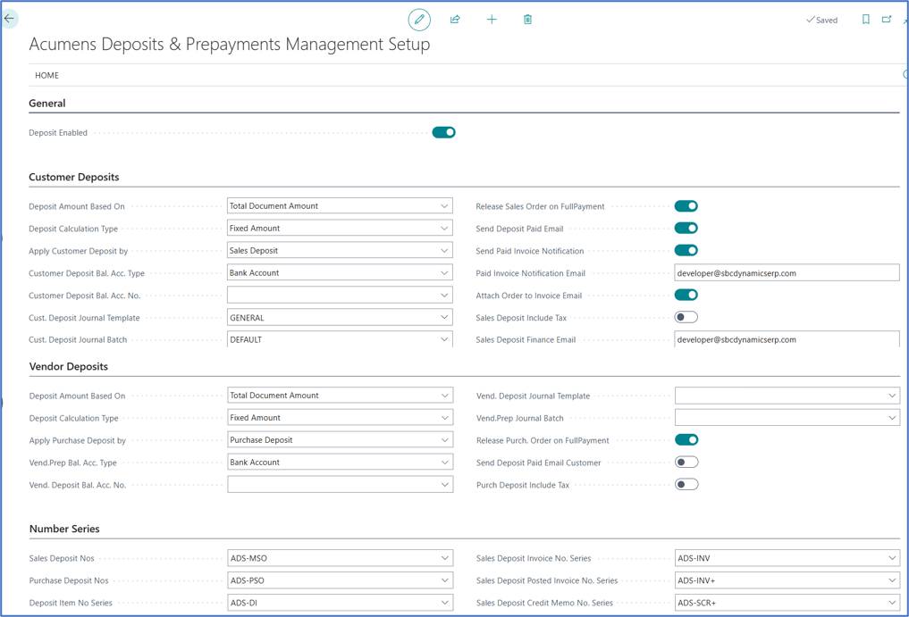Create new record with plus icon
The height and width of the screenshot is (617, 909).
click(492, 20)
